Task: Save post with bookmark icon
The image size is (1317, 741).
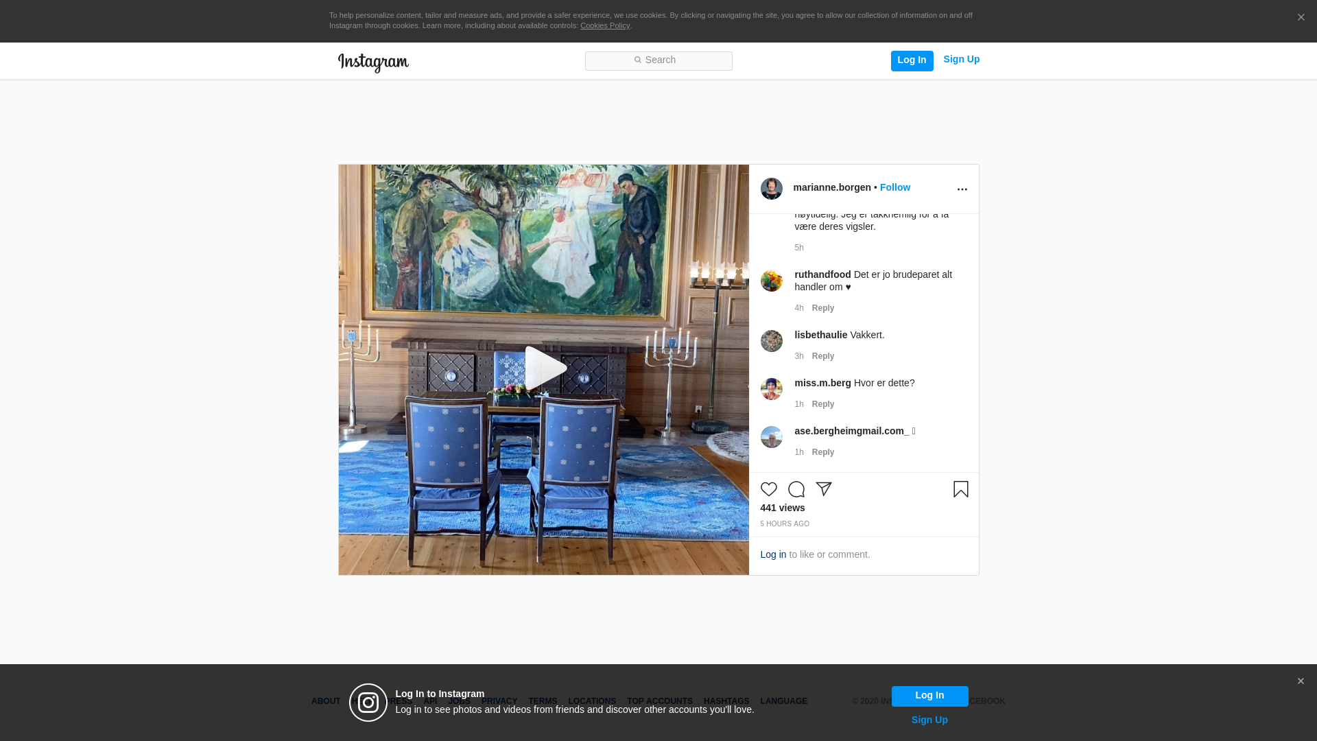Action: click(x=961, y=489)
